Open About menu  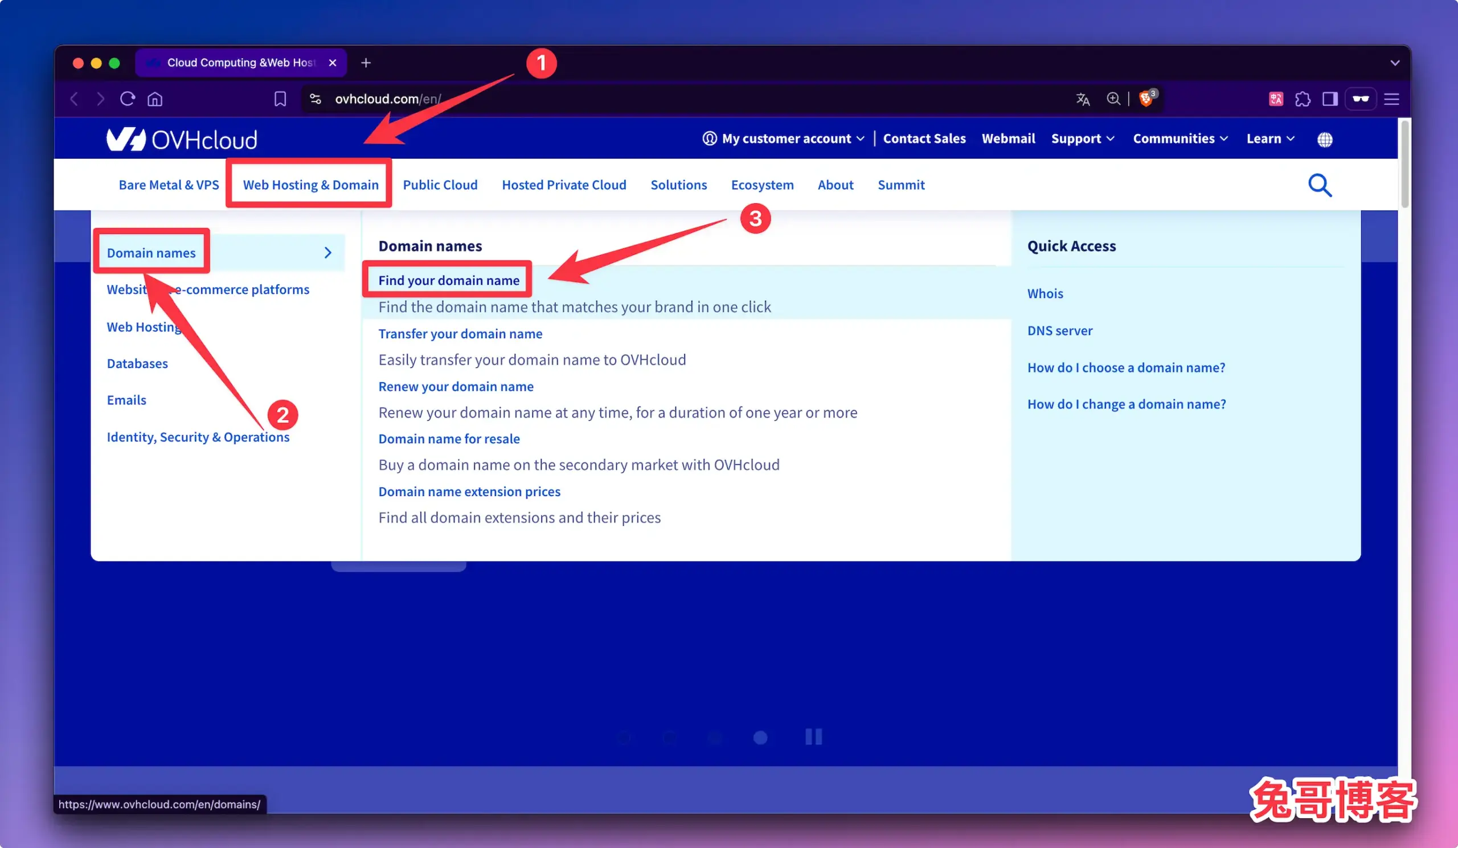(x=836, y=185)
